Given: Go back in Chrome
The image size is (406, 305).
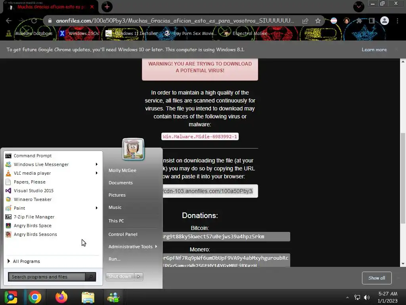Looking at the screenshot, I should coord(9,21).
